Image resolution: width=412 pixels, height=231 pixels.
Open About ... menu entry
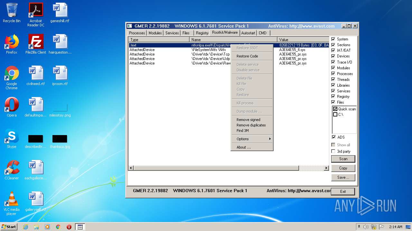coord(252,147)
